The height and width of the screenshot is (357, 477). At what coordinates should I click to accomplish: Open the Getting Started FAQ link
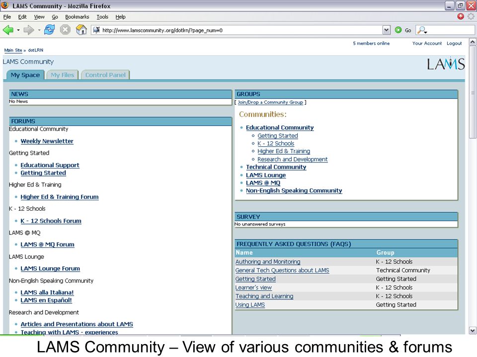point(255,279)
